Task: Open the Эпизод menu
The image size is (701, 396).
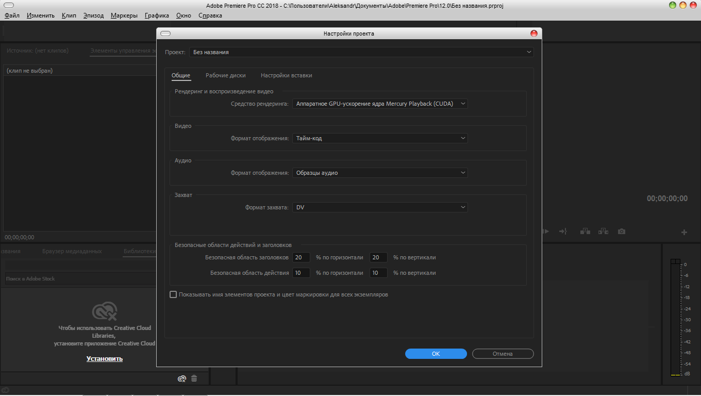Action: tap(93, 15)
